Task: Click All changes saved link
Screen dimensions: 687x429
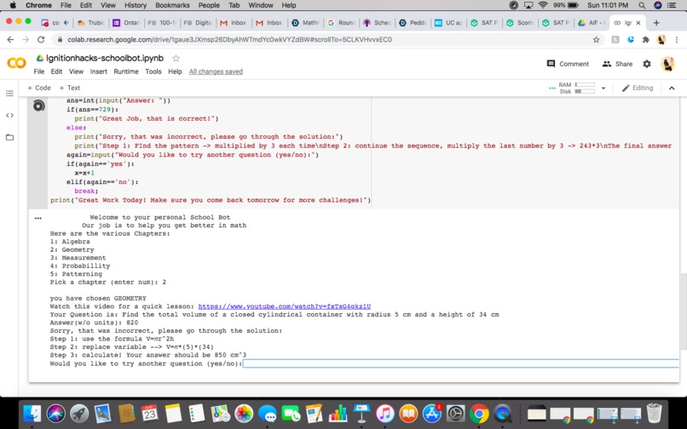Action: pos(216,71)
